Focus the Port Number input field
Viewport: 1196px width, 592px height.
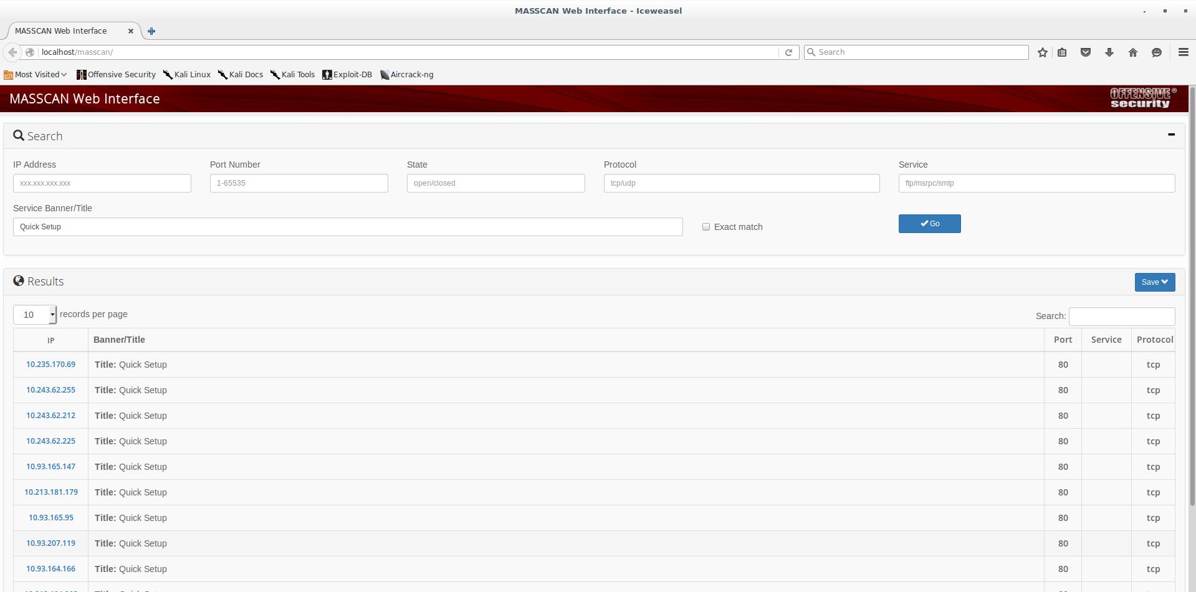click(x=299, y=183)
